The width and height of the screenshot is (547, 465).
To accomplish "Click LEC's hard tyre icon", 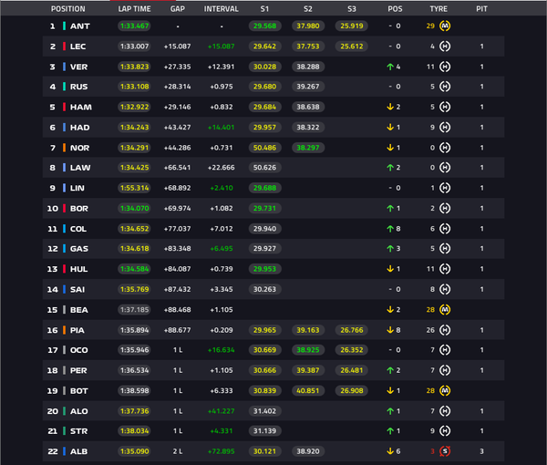I will coord(445,46).
